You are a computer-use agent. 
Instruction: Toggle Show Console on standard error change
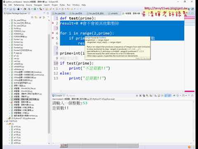click(x=170, y=96)
